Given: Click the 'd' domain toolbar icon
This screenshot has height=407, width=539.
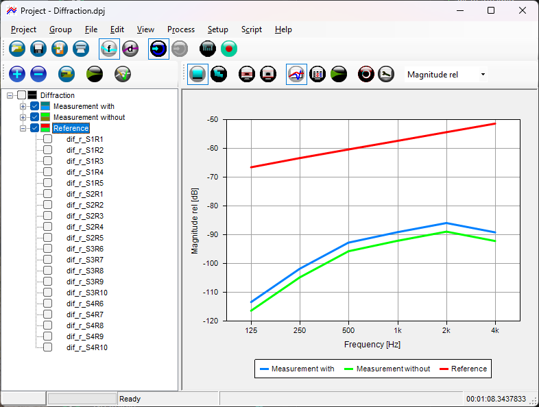Looking at the screenshot, I should click(x=130, y=49).
